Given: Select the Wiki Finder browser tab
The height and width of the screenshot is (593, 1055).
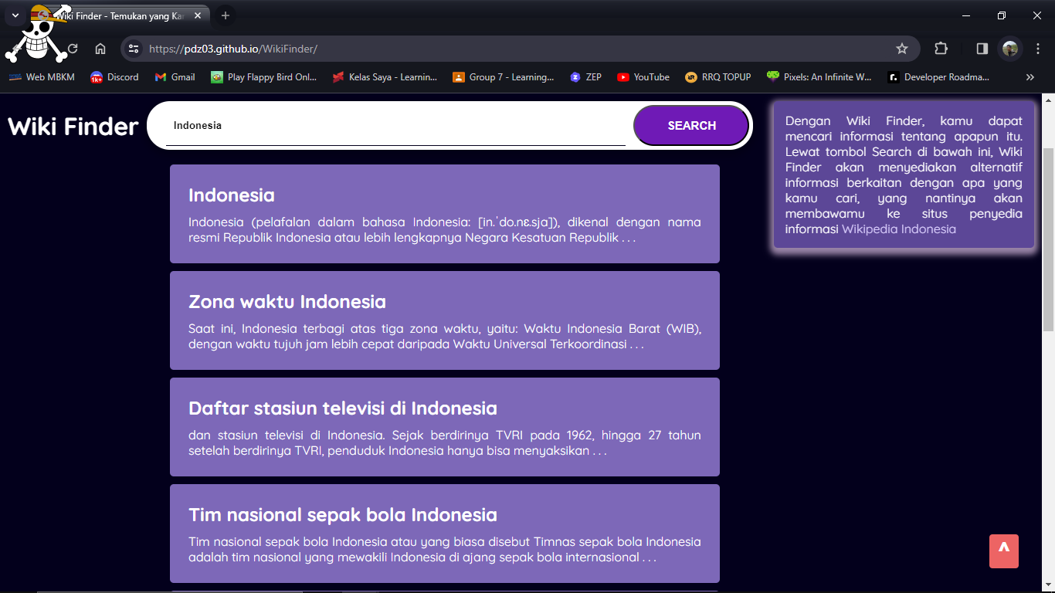Looking at the screenshot, I should [x=120, y=16].
